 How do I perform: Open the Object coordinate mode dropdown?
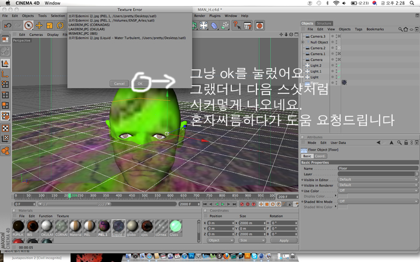pyautogui.click(x=221, y=240)
